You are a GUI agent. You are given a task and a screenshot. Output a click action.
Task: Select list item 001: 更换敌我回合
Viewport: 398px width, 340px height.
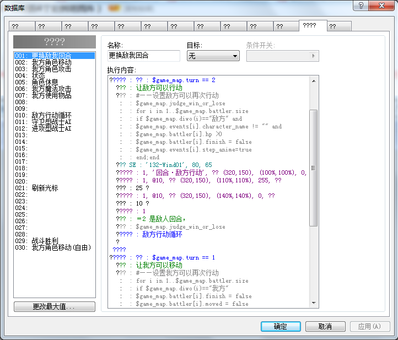55,56
